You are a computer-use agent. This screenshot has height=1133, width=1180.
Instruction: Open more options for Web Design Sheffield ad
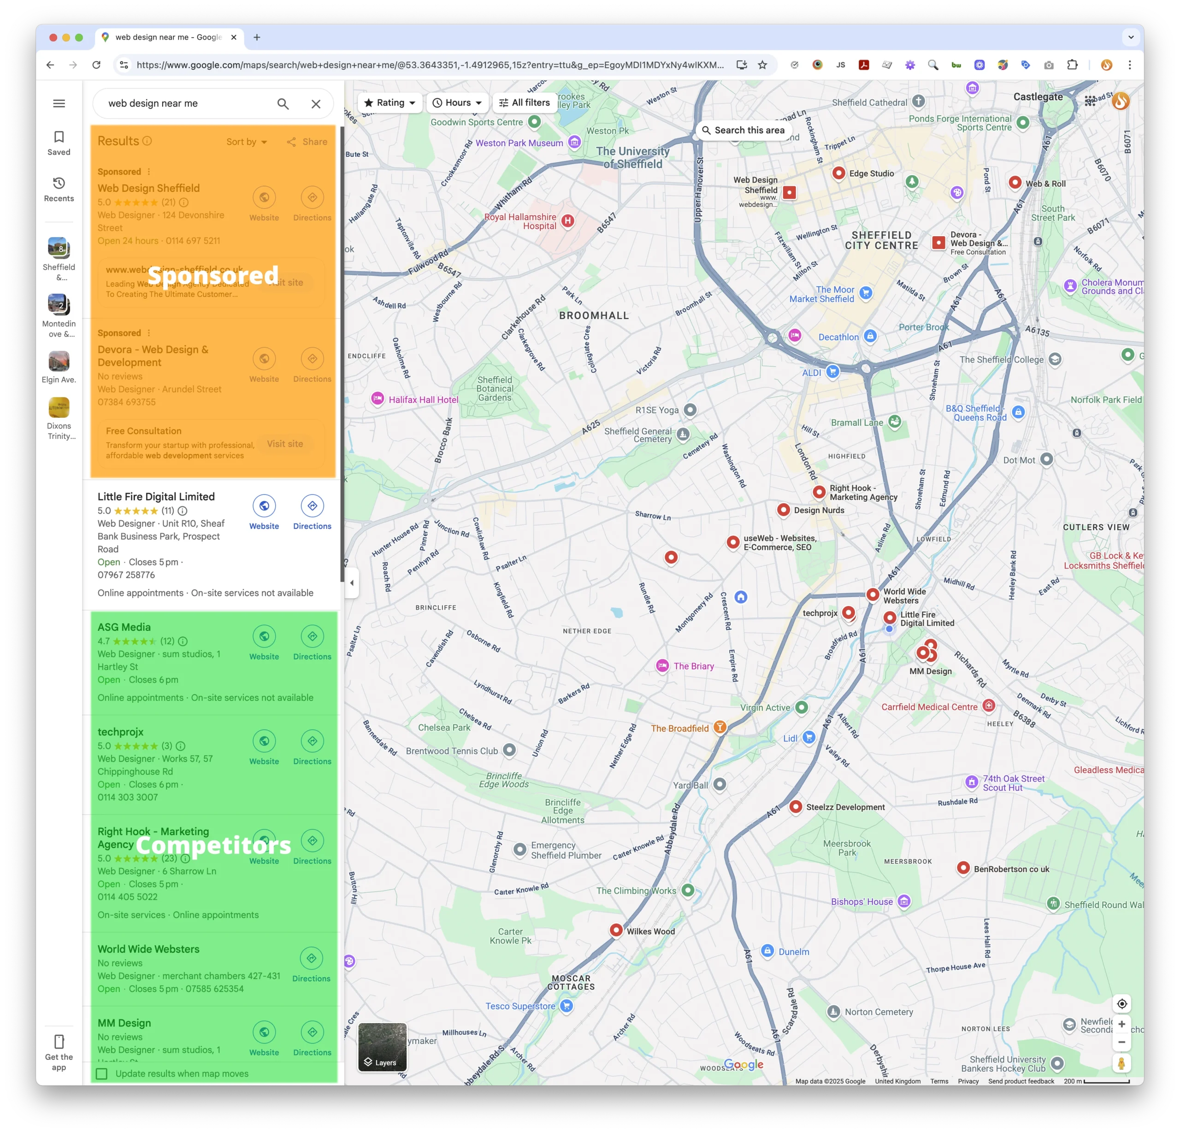[149, 172]
